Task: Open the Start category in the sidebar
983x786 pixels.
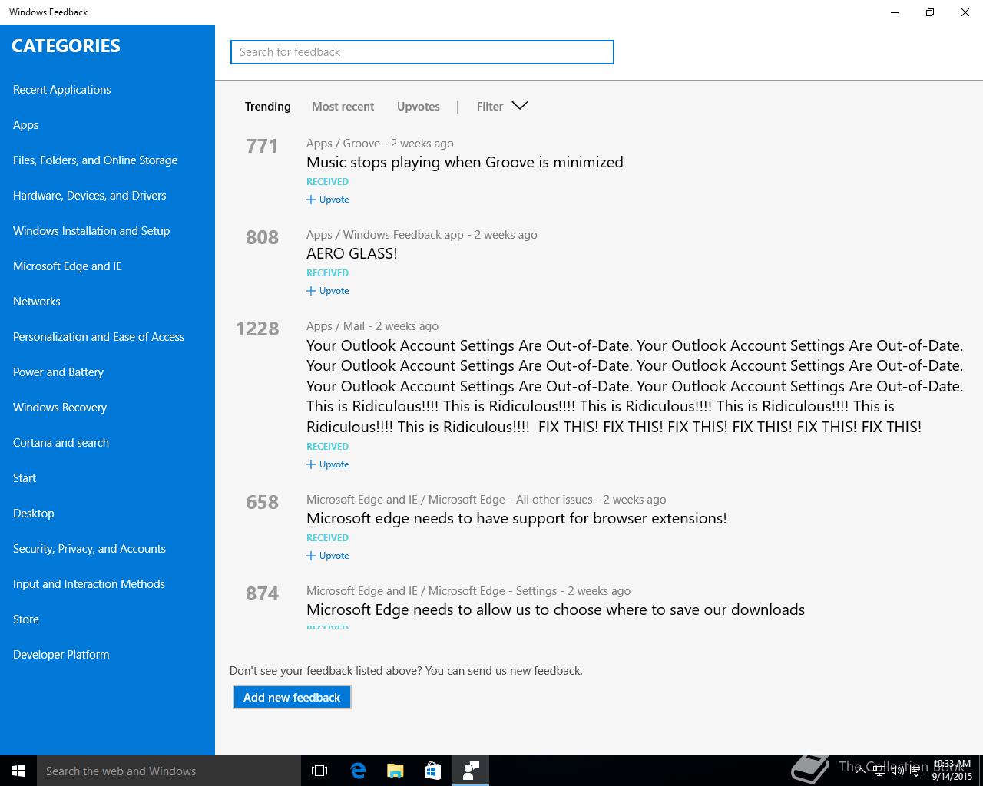Action: pyautogui.click(x=25, y=478)
